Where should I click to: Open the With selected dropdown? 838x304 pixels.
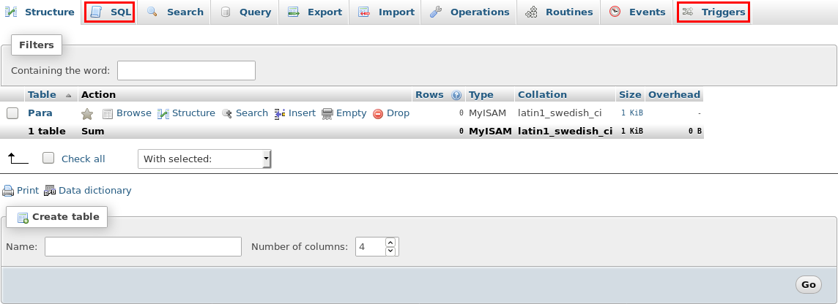tap(204, 159)
